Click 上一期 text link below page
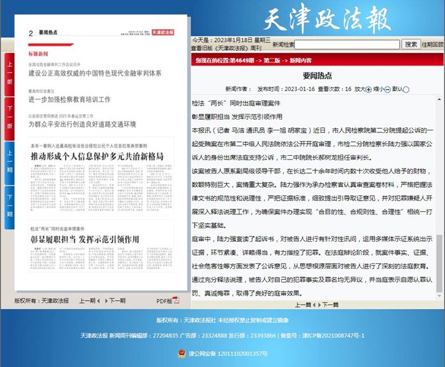This screenshot has width=445, height=367. (88, 301)
